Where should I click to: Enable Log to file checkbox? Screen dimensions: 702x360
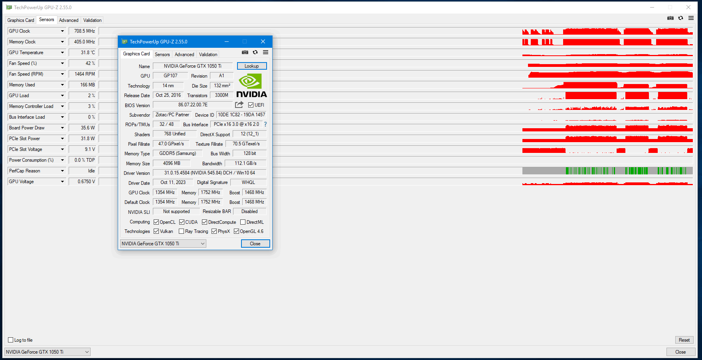coord(11,340)
